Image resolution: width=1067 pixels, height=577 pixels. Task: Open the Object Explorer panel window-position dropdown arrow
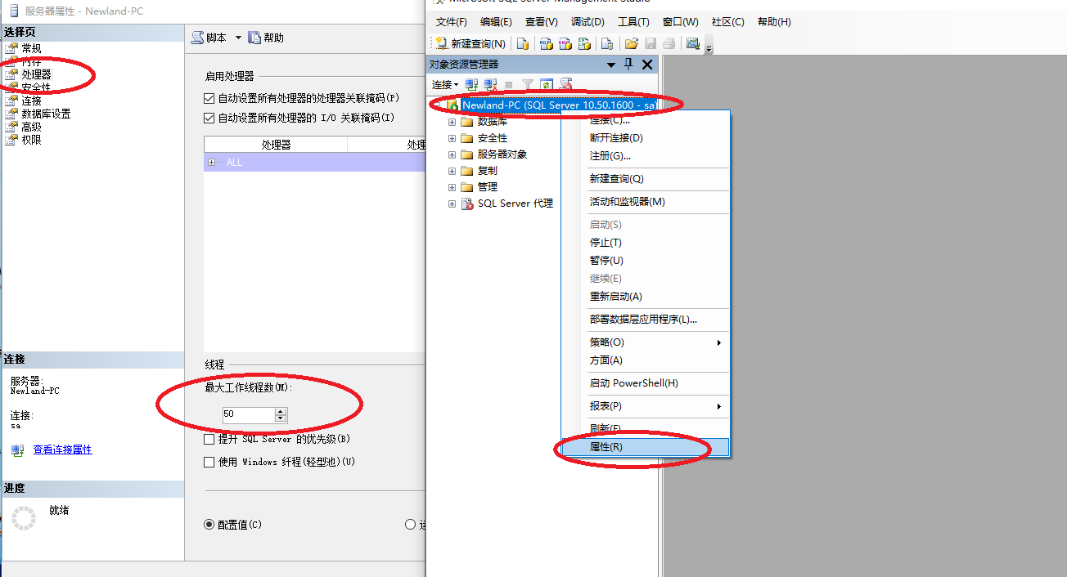[x=611, y=65]
